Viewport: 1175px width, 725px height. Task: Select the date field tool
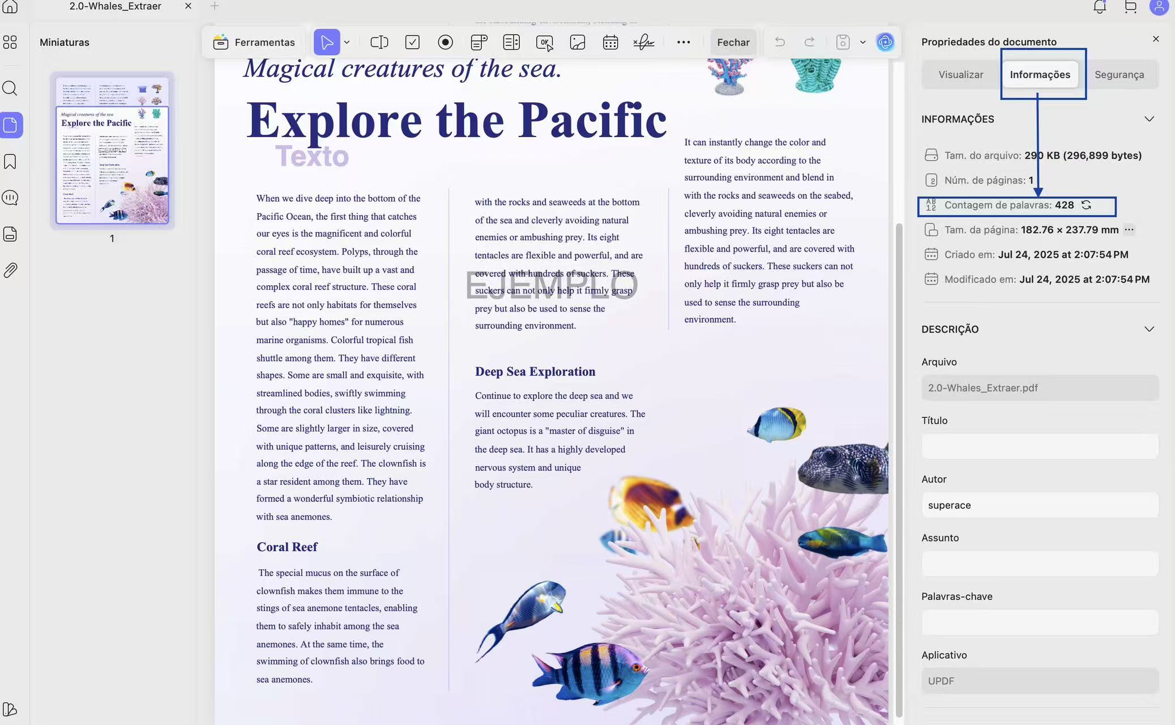pos(610,42)
